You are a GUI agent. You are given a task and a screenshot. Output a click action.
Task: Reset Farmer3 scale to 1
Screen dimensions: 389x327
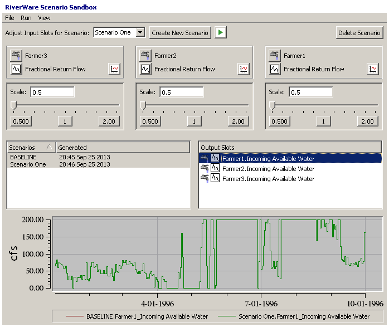[65, 121]
